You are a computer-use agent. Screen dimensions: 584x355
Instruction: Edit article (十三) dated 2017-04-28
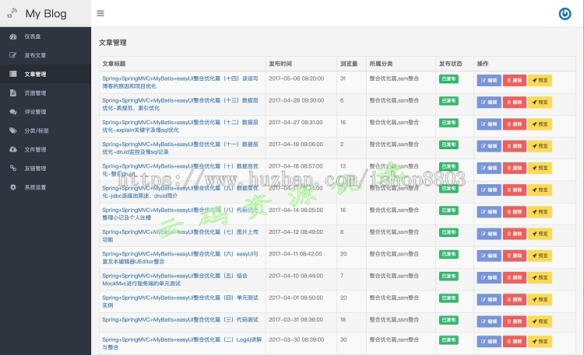489,103
